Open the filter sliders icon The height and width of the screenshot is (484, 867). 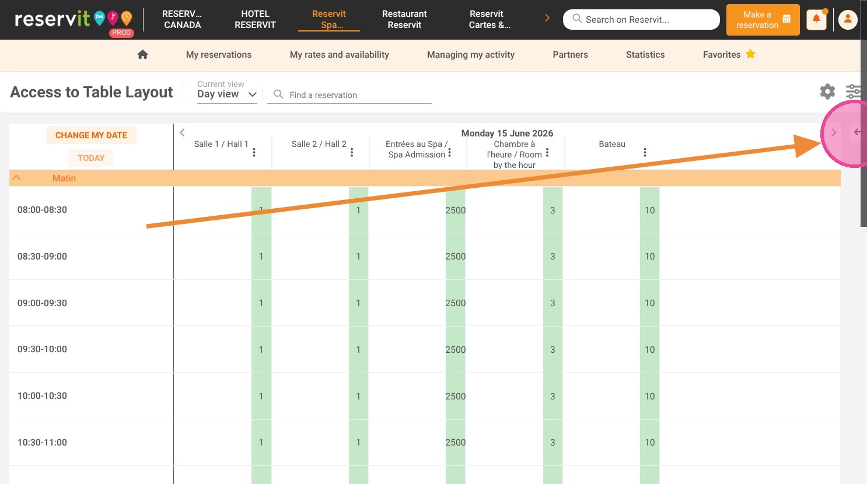[x=853, y=92]
